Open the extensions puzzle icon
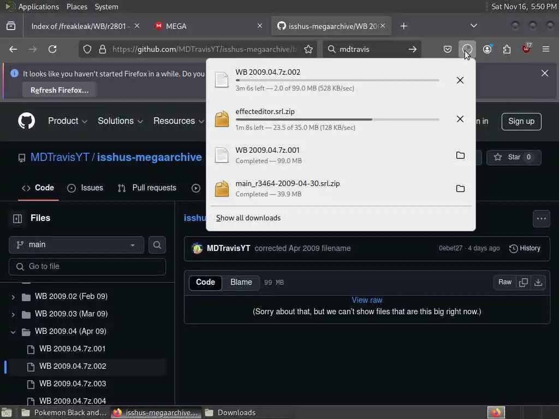This screenshot has width=559, height=419. pyautogui.click(x=507, y=49)
